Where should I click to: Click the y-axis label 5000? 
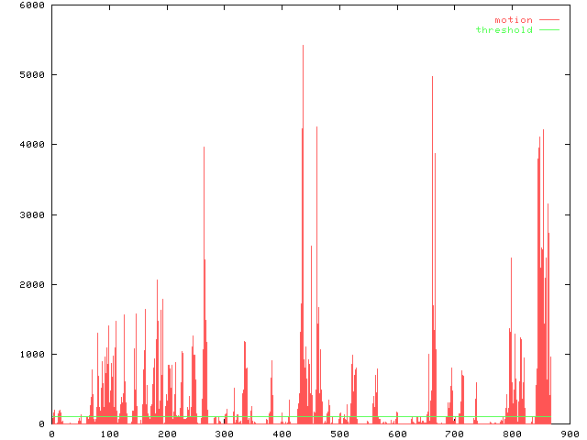[33, 74]
